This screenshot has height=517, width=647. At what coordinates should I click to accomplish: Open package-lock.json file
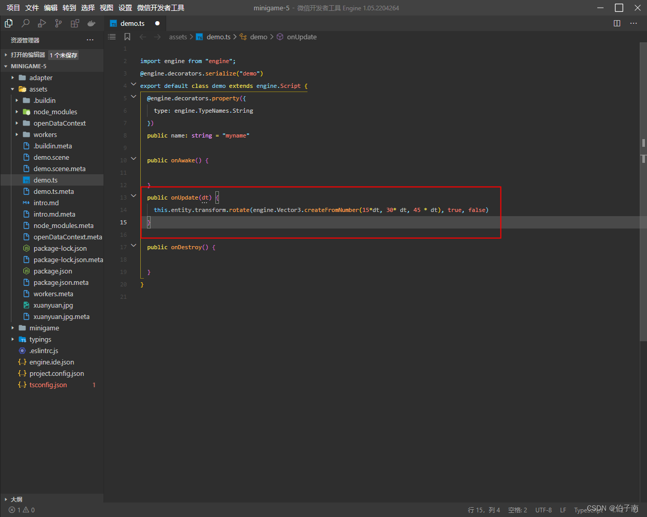click(x=52, y=248)
